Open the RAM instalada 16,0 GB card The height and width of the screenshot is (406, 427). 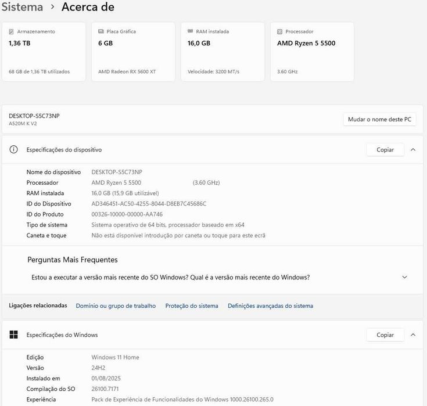(223, 52)
